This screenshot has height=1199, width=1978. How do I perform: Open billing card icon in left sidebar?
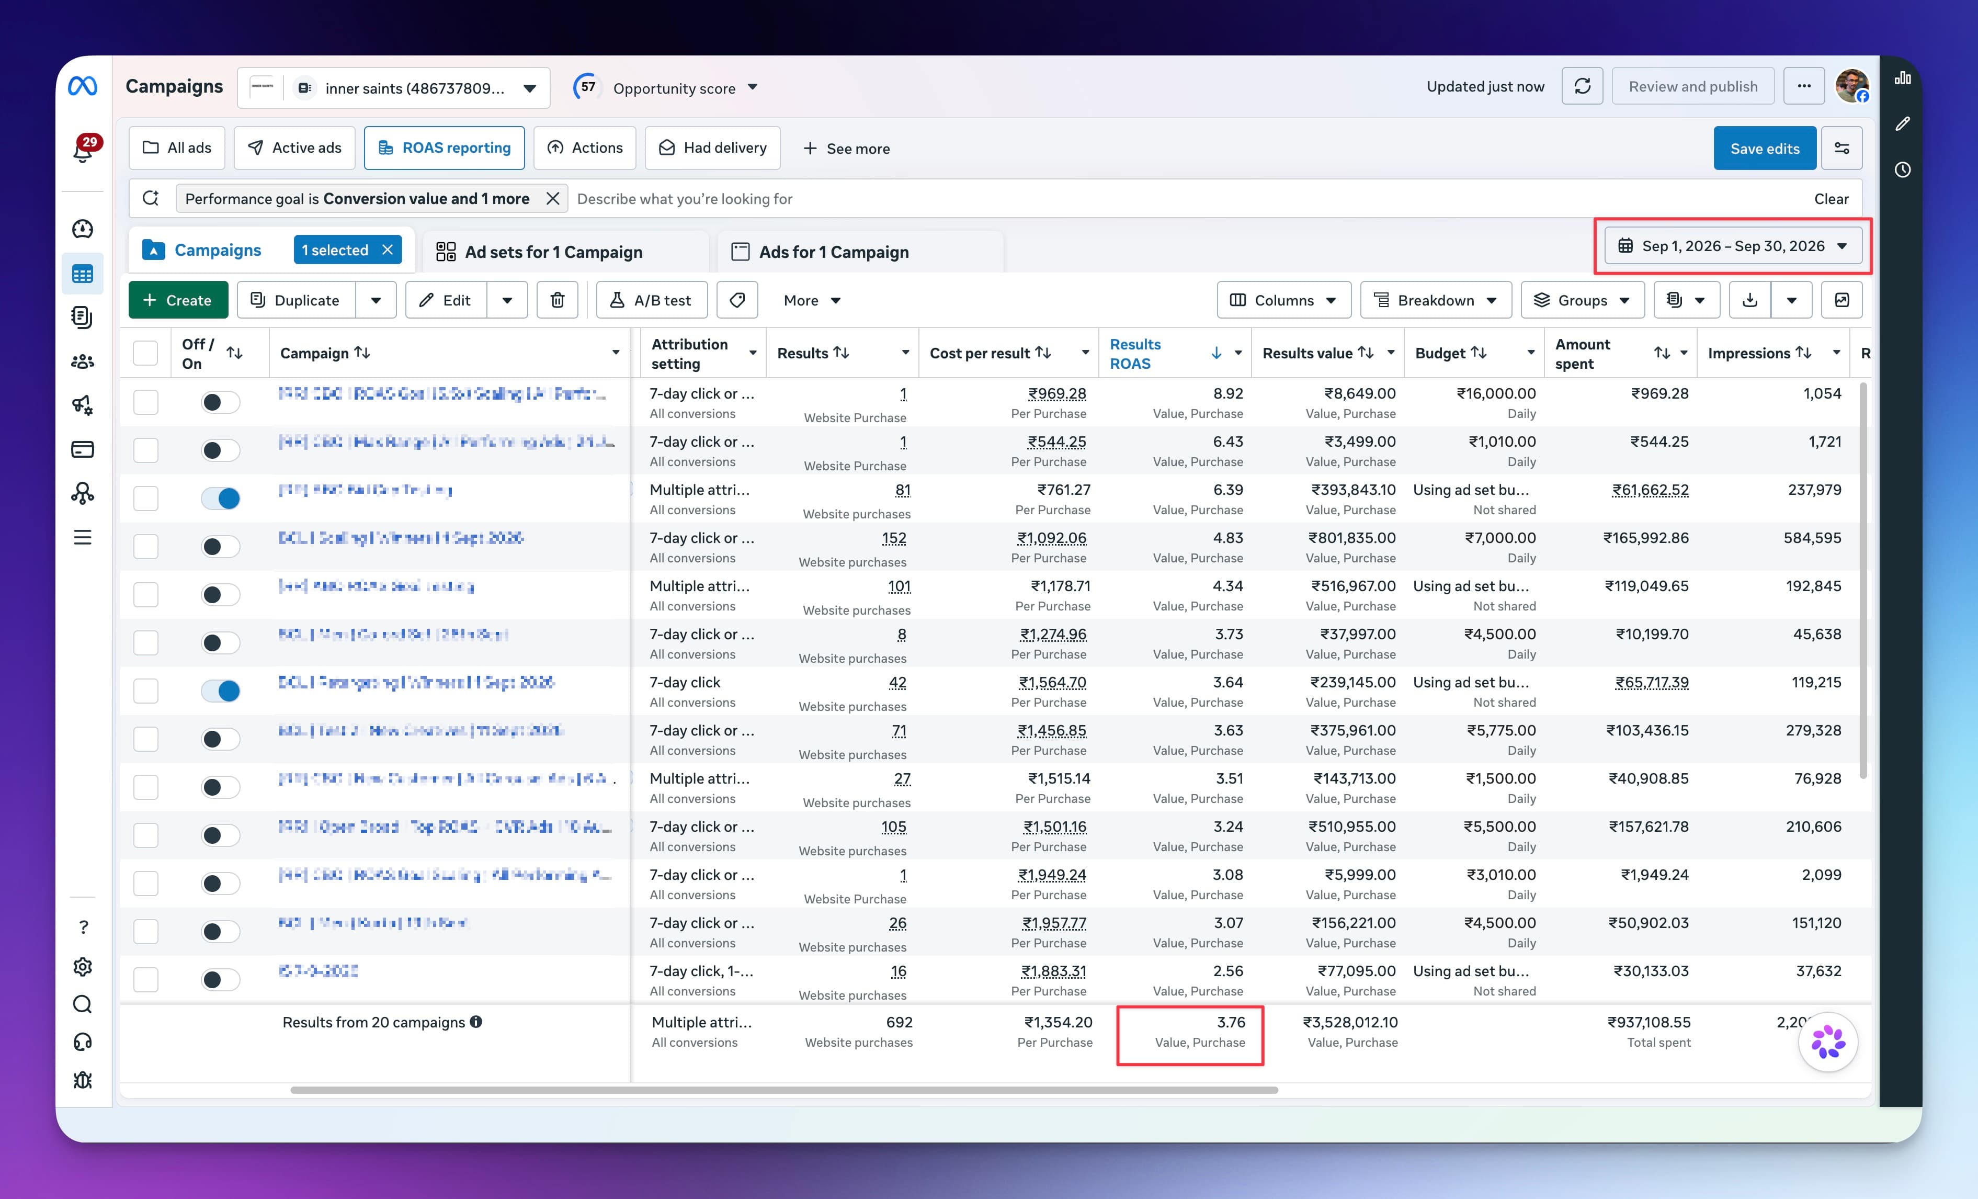pyautogui.click(x=83, y=449)
